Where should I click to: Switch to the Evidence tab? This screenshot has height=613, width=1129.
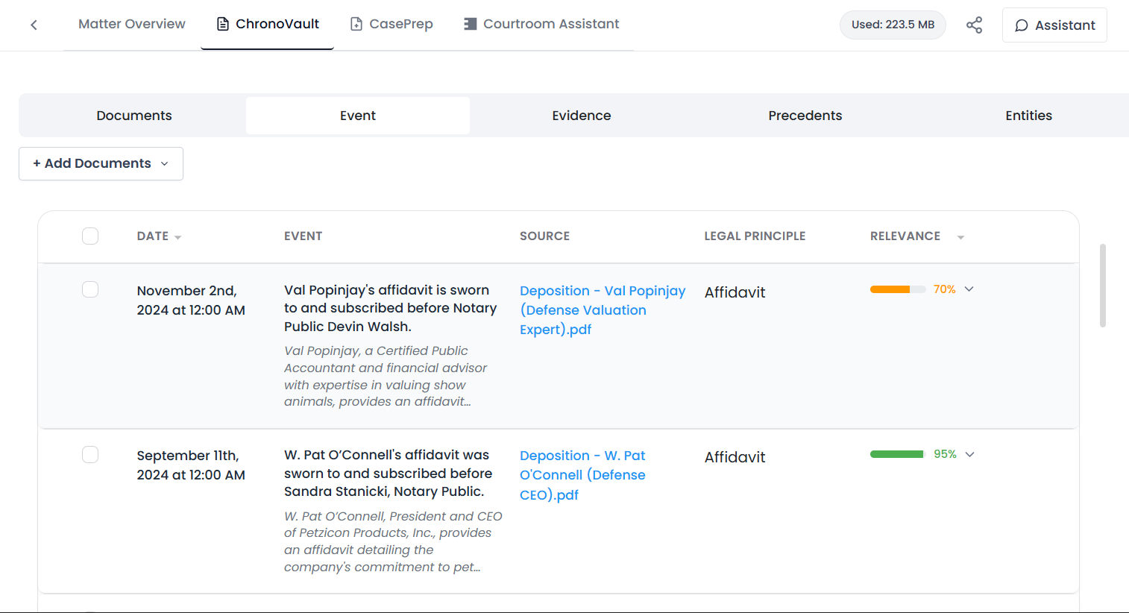coord(581,115)
